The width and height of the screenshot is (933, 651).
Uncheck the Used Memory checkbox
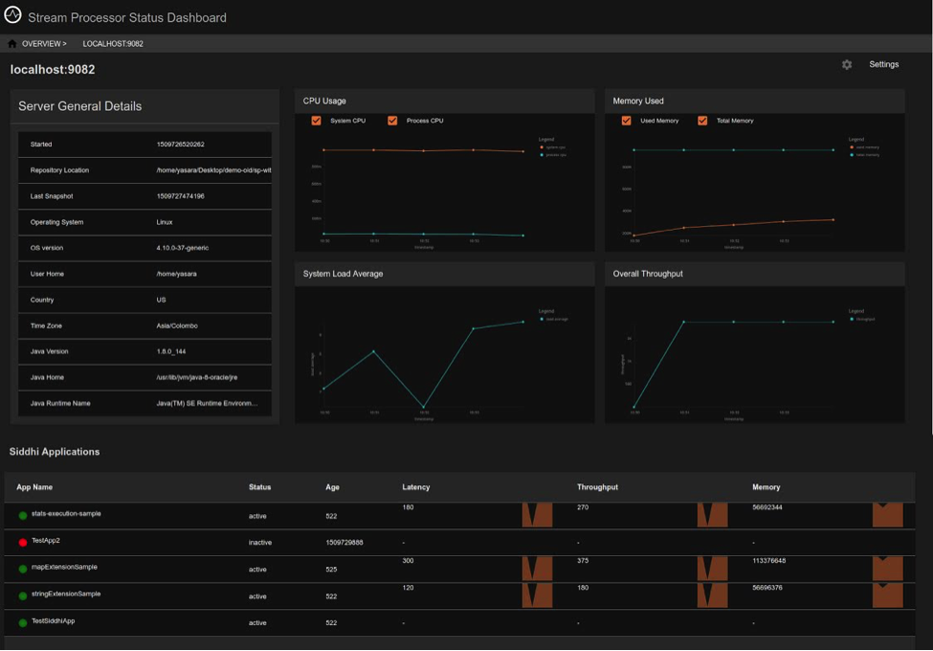click(626, 121)
